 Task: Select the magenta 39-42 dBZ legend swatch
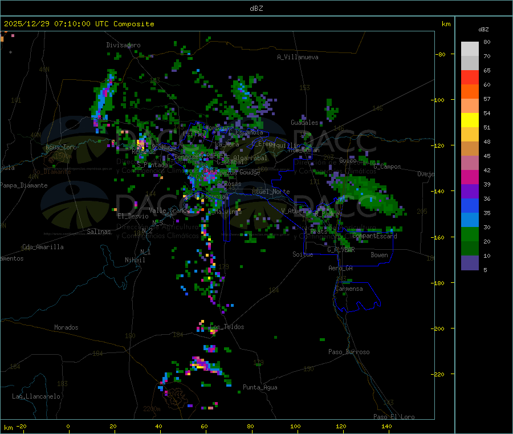pos(470,177)
